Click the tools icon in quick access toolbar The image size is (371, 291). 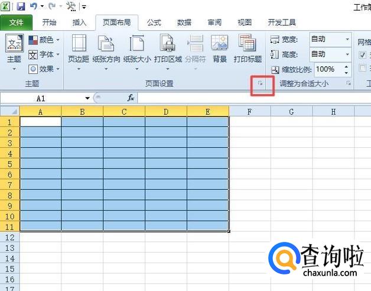click(x=71, y=7)
